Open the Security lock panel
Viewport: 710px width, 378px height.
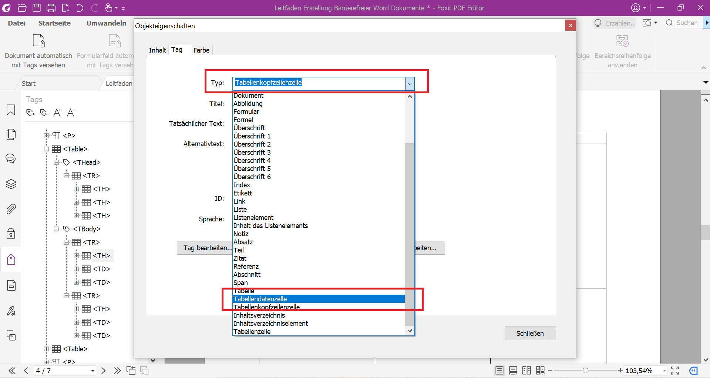pyautogui.click(x=11, y=234)
